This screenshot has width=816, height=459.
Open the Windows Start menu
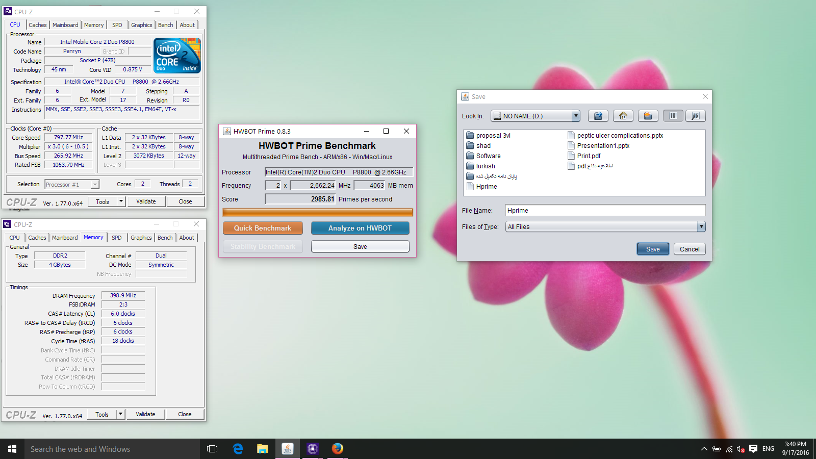(12, 449)
